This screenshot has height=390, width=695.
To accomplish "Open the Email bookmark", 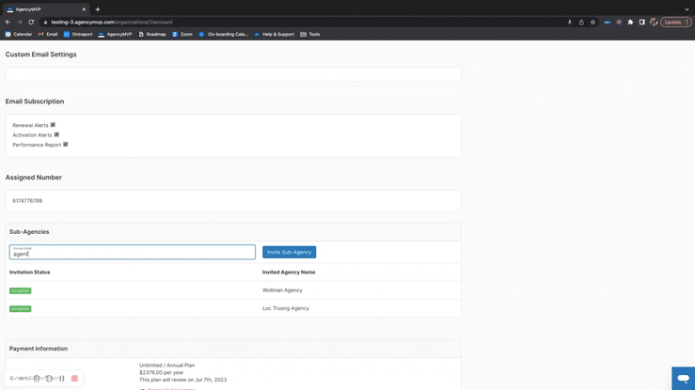I will pyautogui.click(x=48, y=34).
